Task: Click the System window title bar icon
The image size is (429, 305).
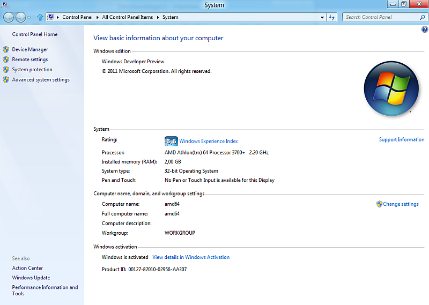Action: (x=4, y=4)
